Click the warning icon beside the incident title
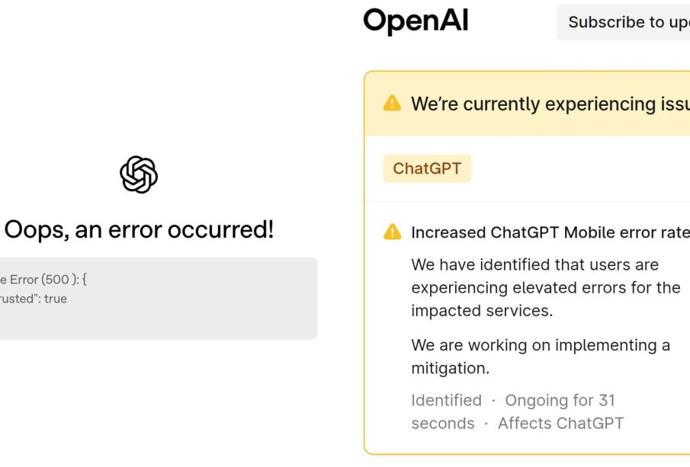 pyautogui.click(x=392, y=232)
